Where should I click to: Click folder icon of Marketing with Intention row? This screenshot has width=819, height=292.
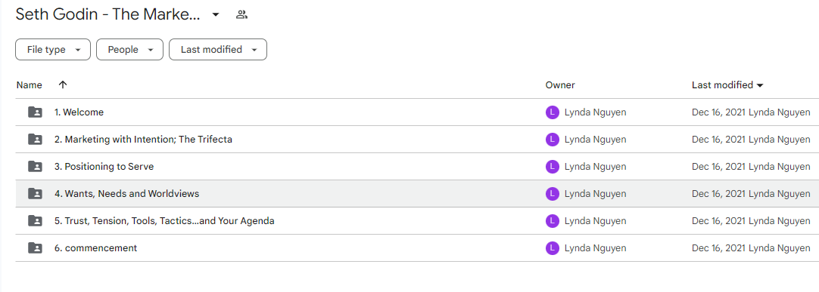pos(35,139)
